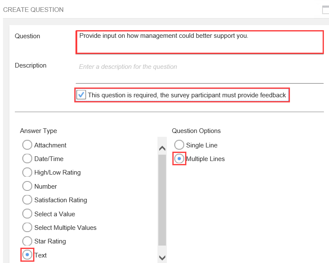The width and height of the screenshot is (329, 263).
Task: Select Multiple Lines question option
Action: (179, 158)
